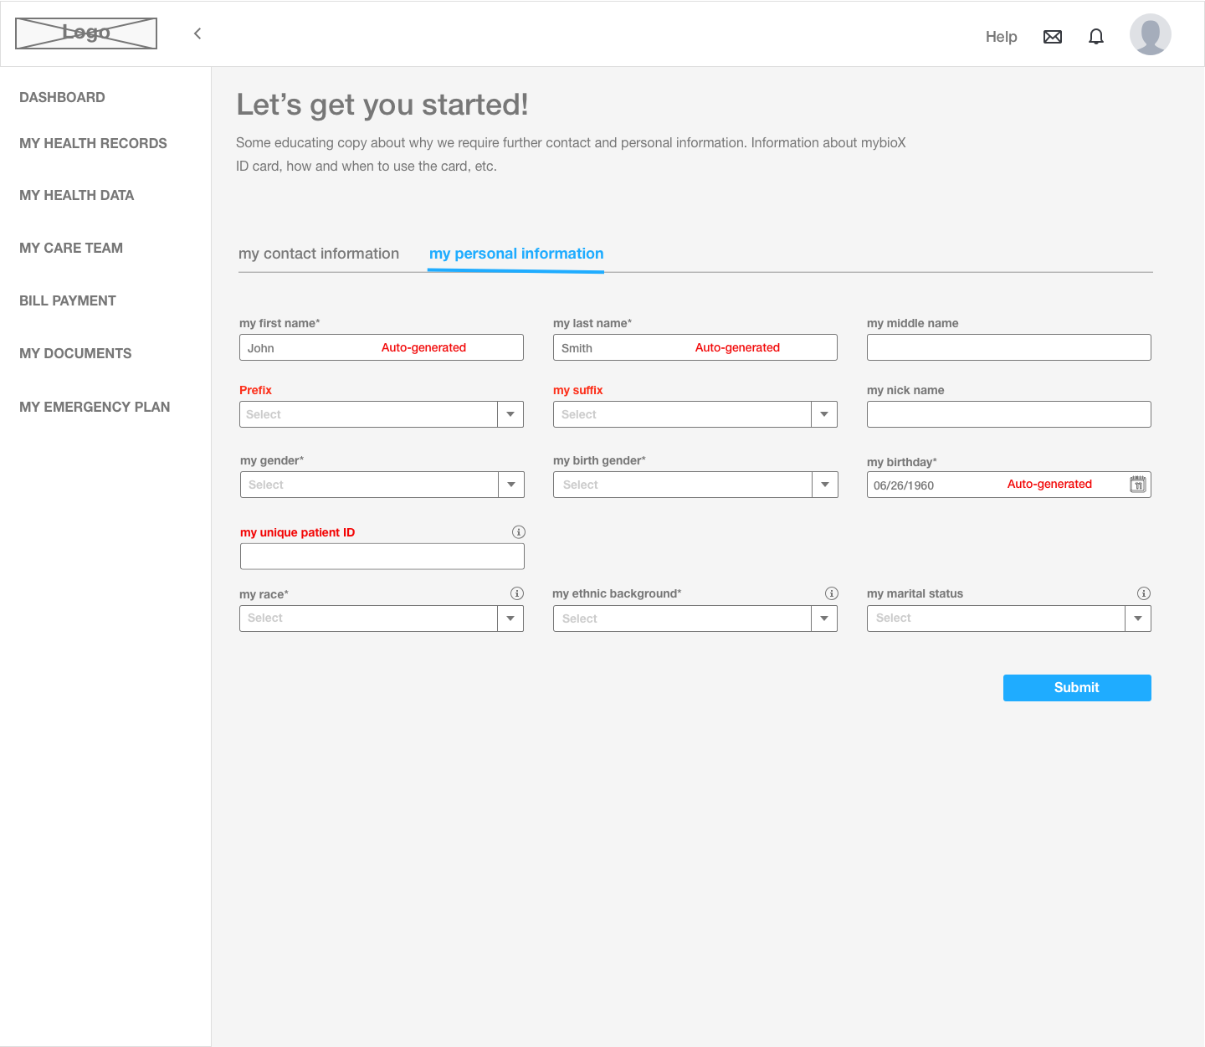Screen dimensions: 1205x1047
Task: View info for my marital status field
Action: (x=1144, y=593)
